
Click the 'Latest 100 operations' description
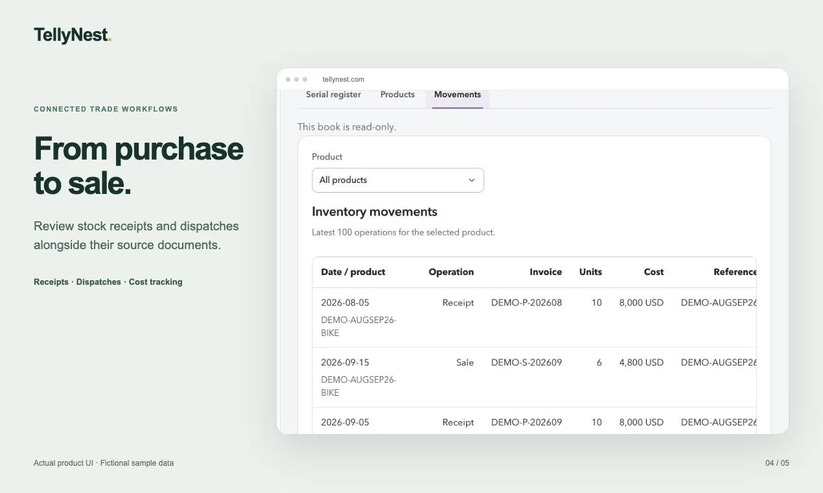[403, 232]
